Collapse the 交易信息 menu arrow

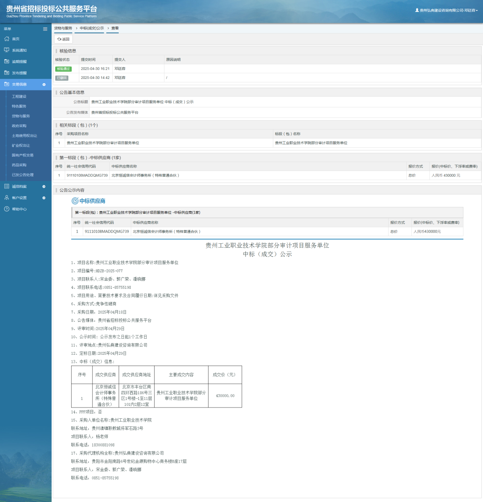(x=44, y=84)
